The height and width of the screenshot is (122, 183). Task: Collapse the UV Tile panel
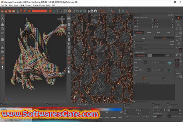125,104
